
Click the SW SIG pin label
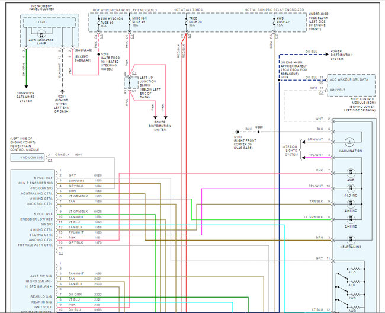click(x=47, y=224)
